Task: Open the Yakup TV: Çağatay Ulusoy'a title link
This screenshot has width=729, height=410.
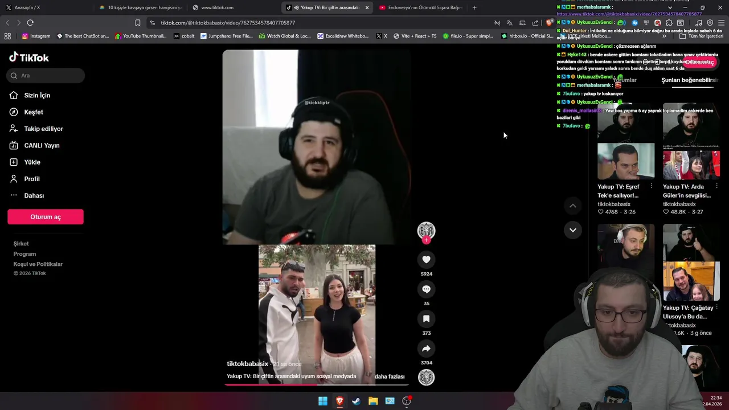Action: 687,312
